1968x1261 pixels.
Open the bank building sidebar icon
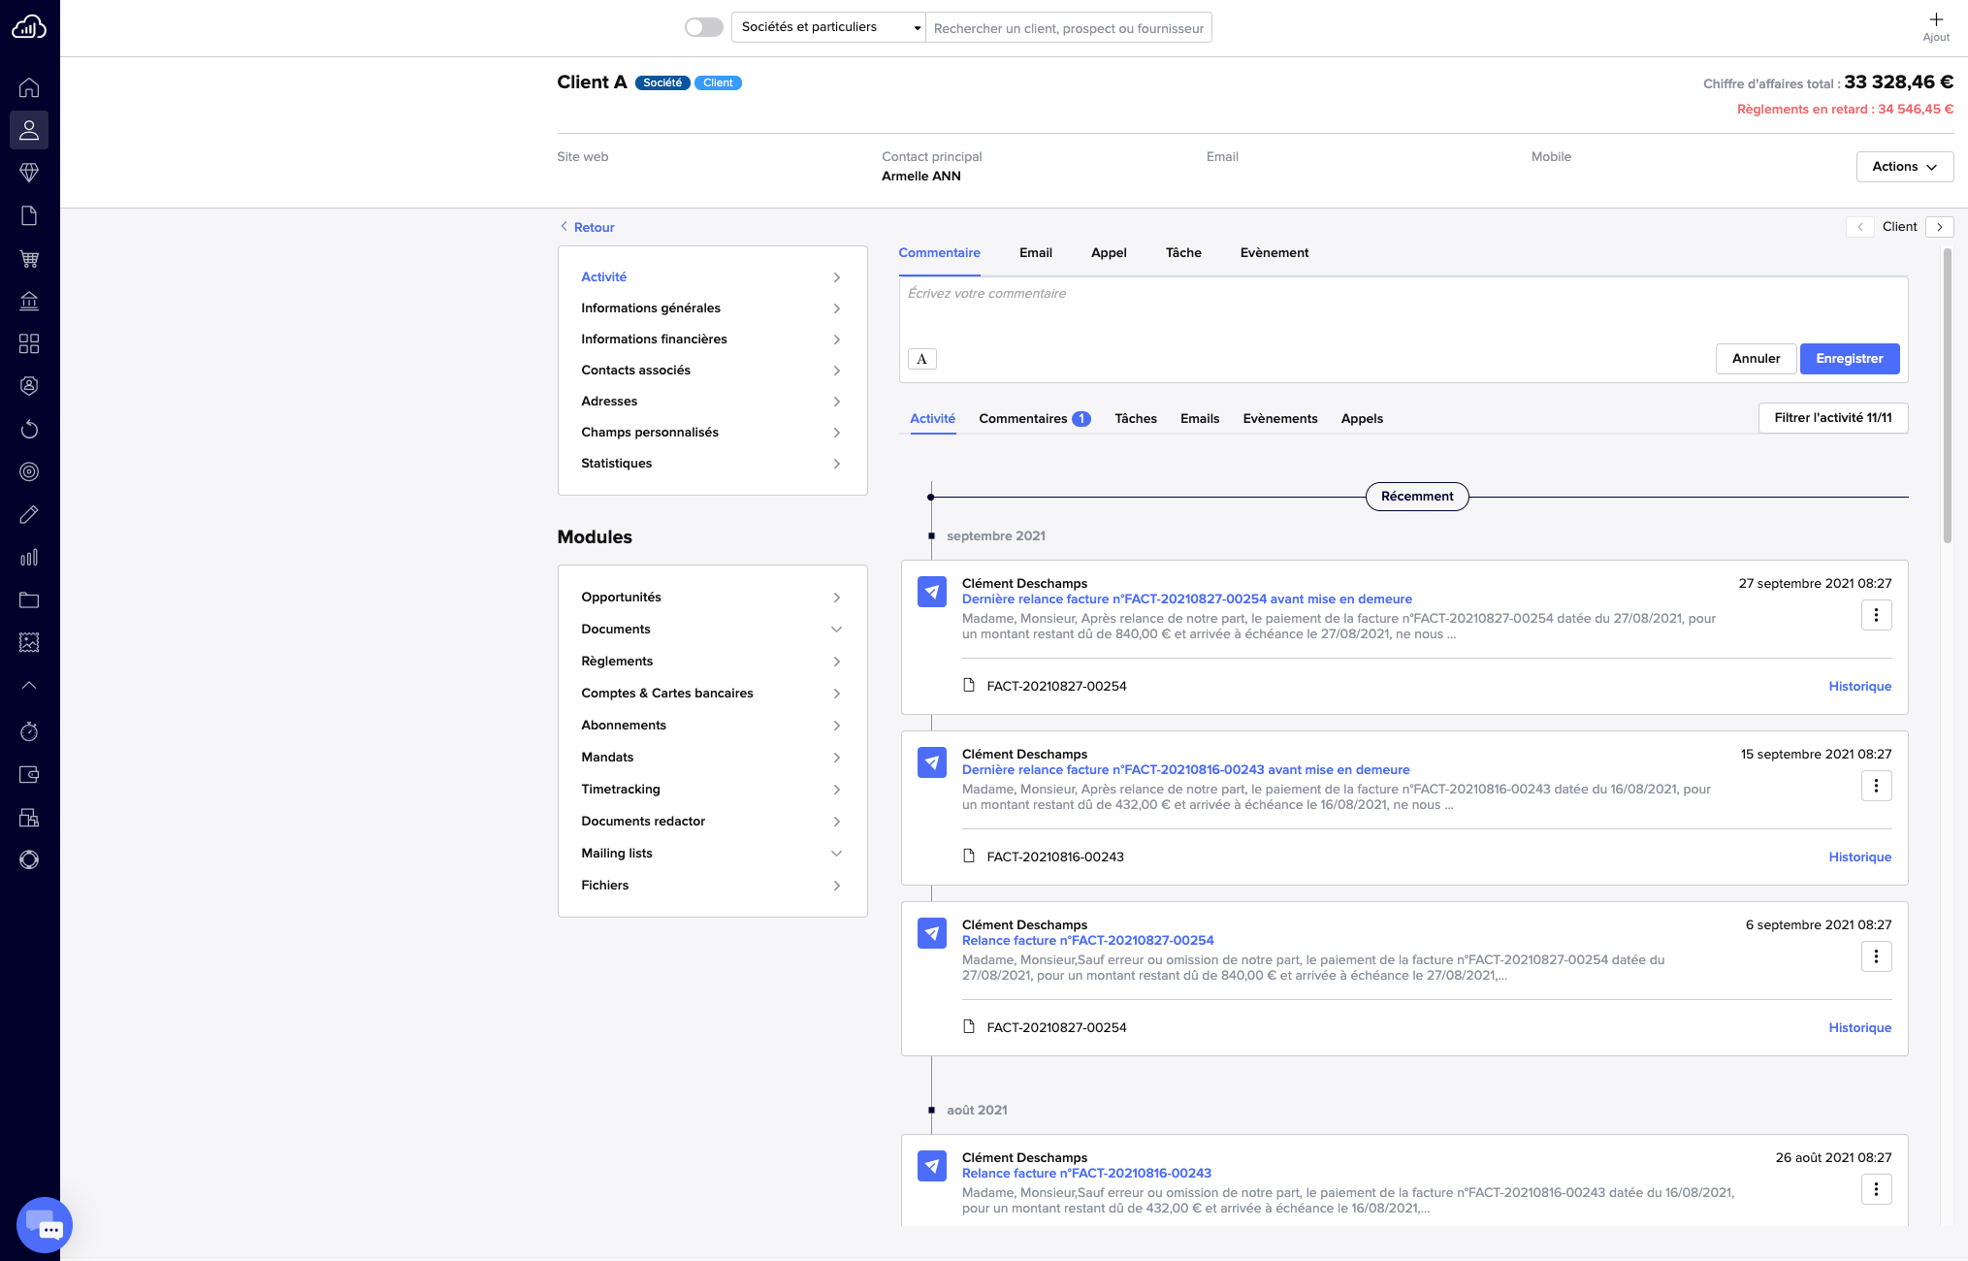pos(29,302)
